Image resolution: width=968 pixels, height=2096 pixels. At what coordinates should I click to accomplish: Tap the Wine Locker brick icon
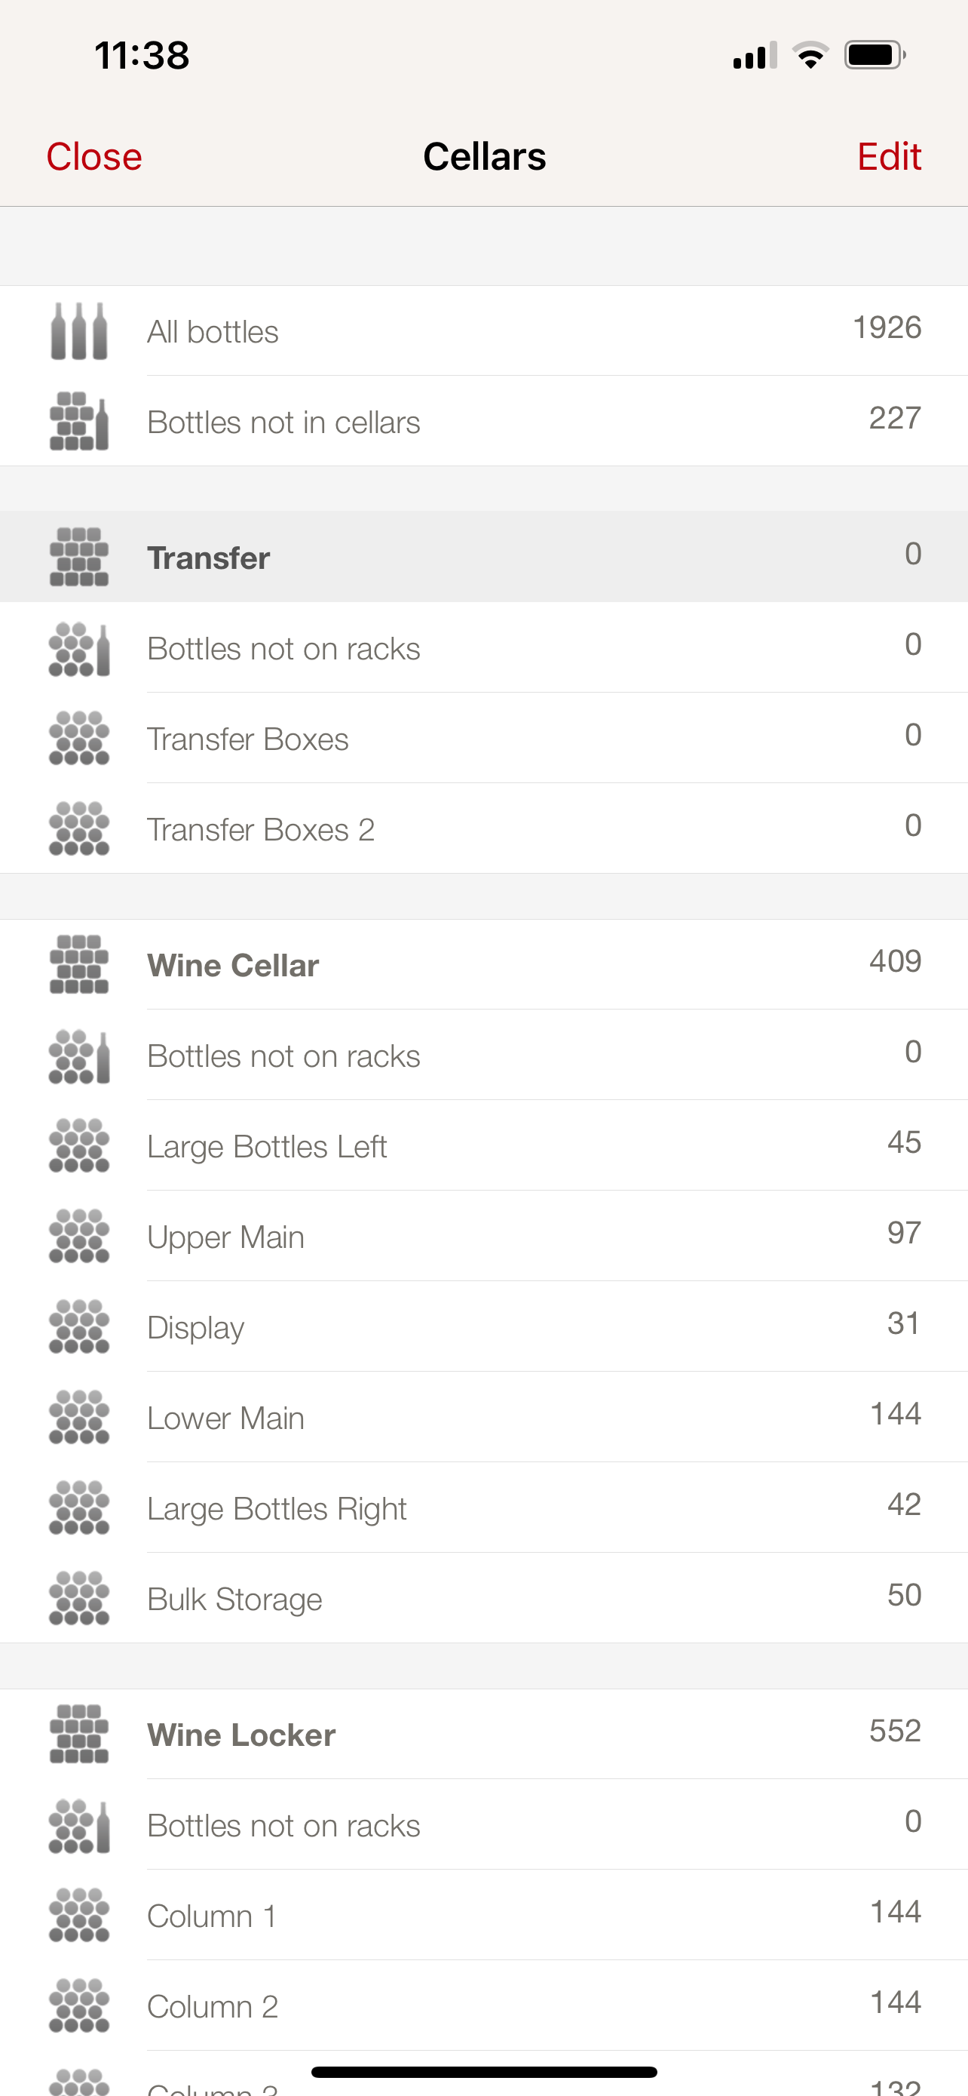[x=79, y=1734]
